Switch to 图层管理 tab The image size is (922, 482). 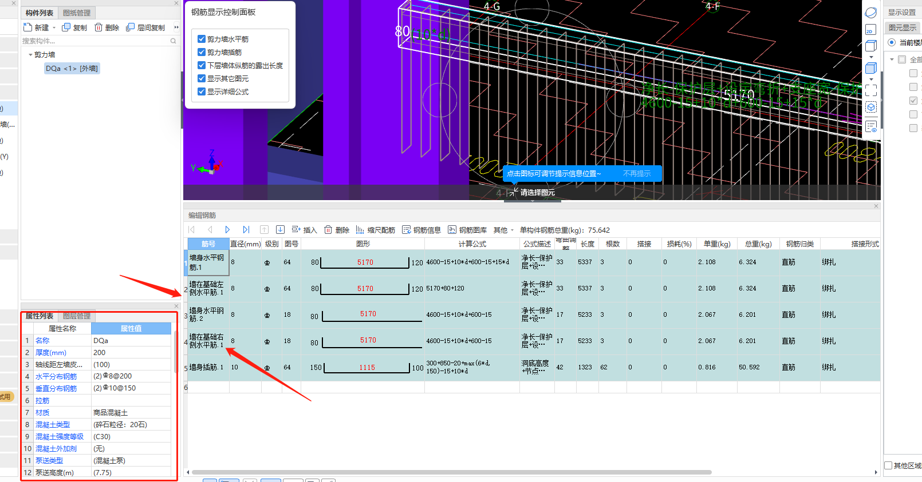[x=77, y=316]
